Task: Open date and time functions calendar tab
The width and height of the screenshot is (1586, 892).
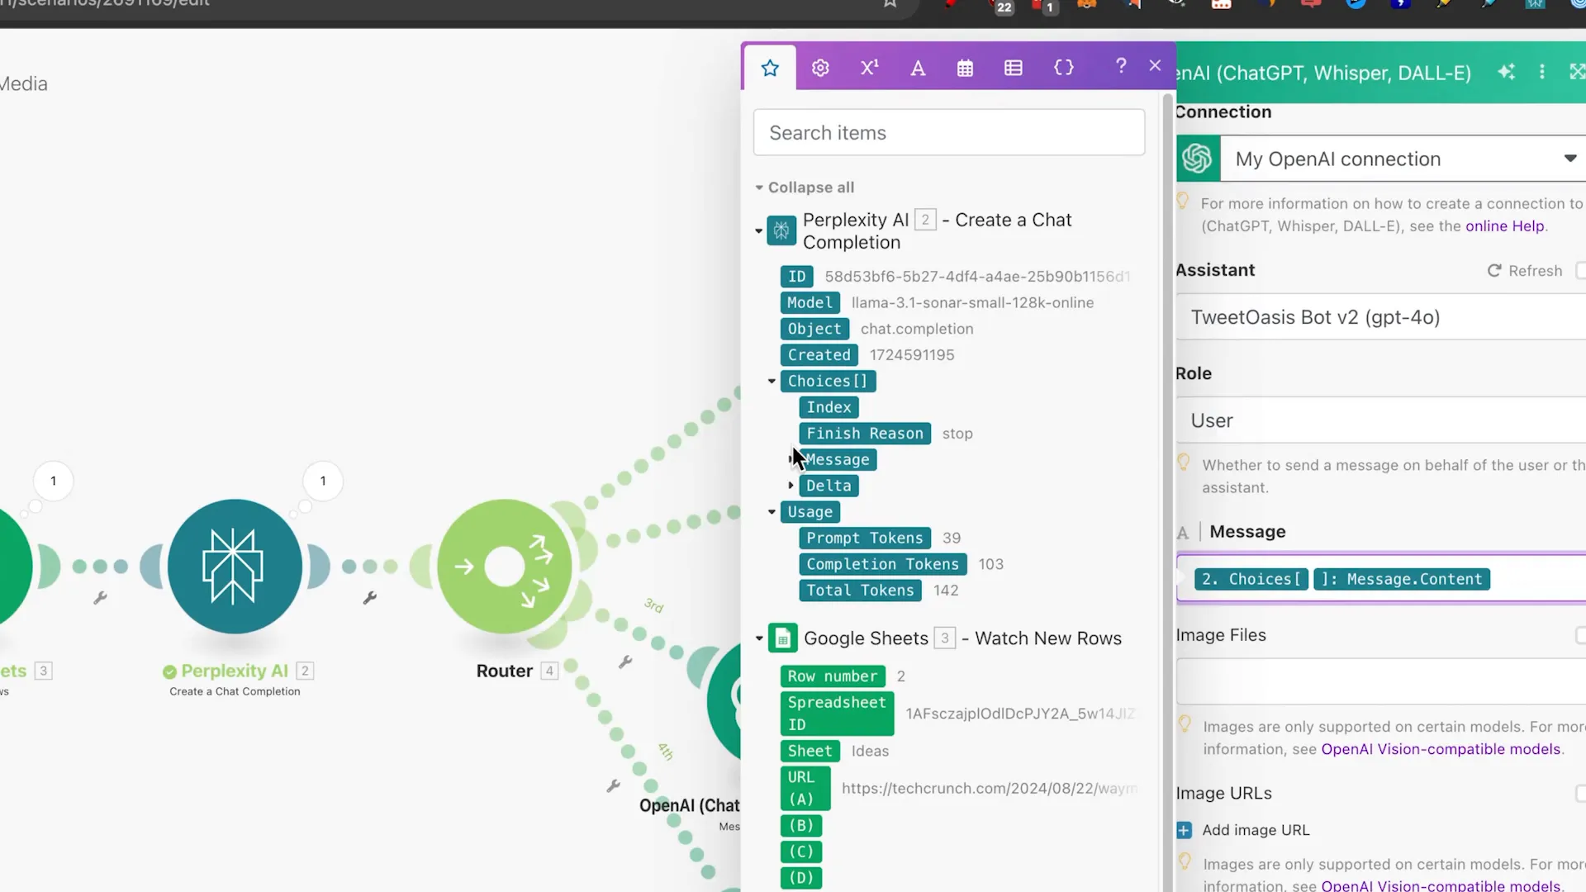Action: coord(965,68)
